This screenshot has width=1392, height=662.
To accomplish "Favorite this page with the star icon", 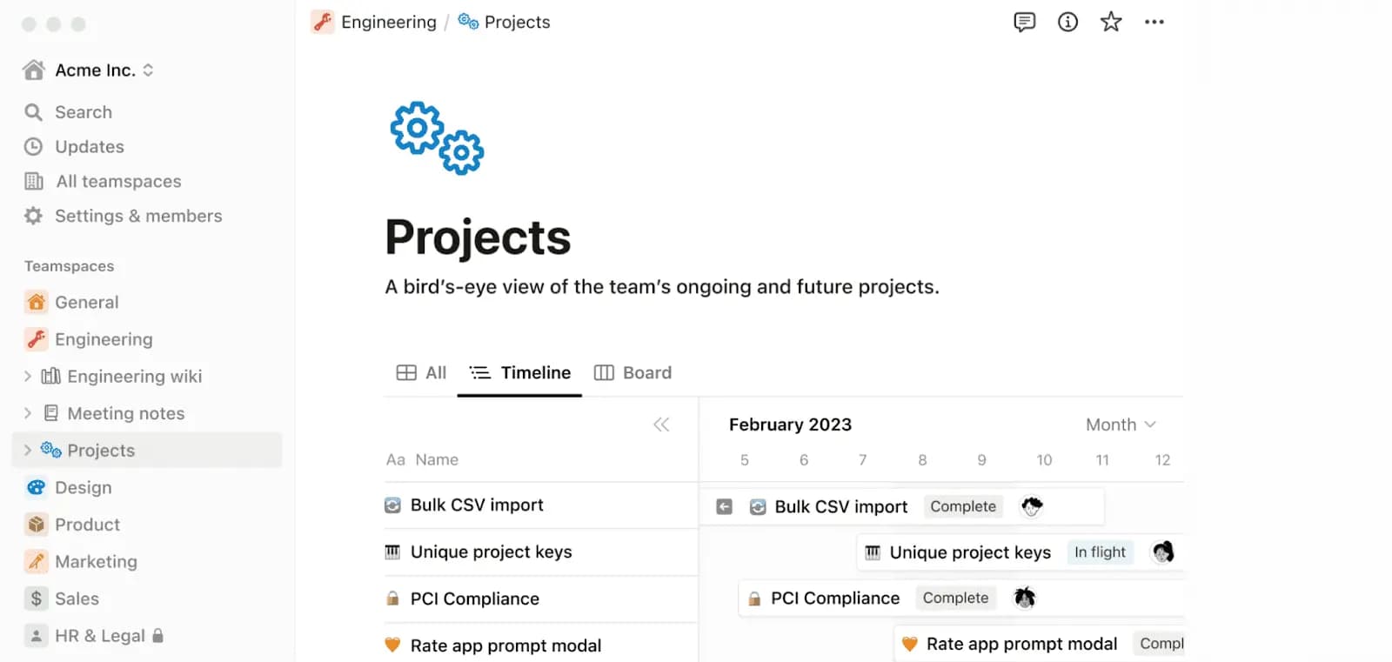I will 1110,22.
